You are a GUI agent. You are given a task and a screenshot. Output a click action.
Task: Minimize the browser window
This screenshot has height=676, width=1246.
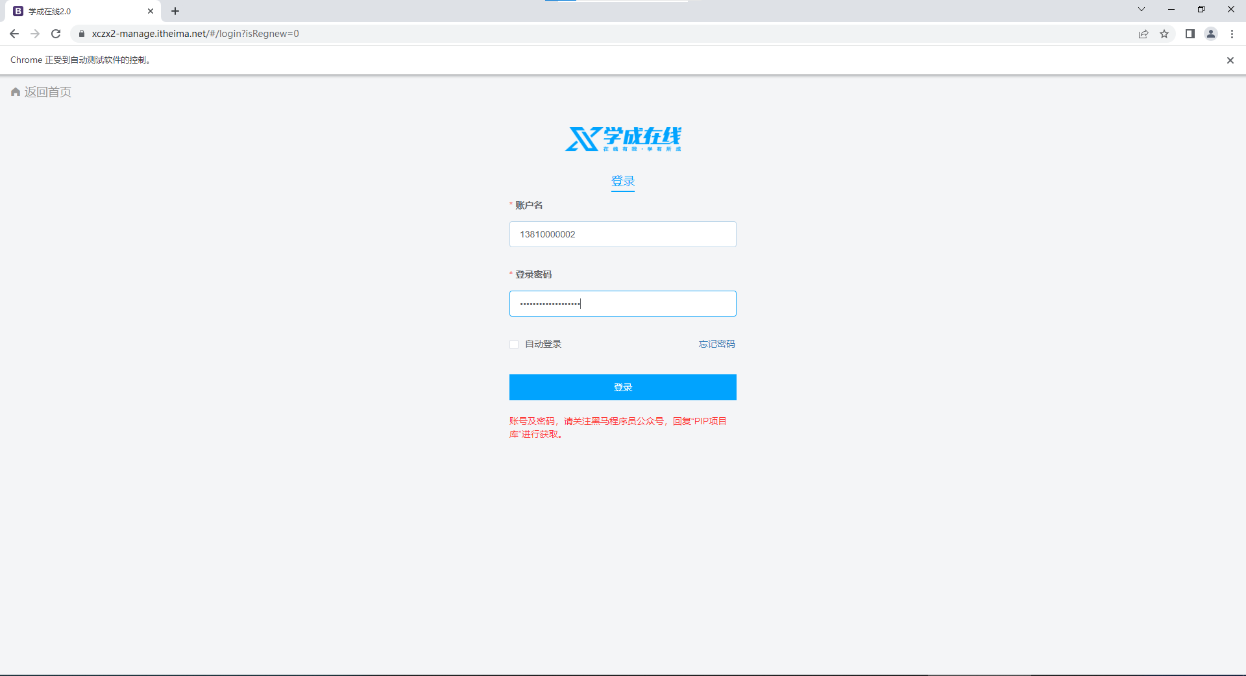tap(1171, 10)
